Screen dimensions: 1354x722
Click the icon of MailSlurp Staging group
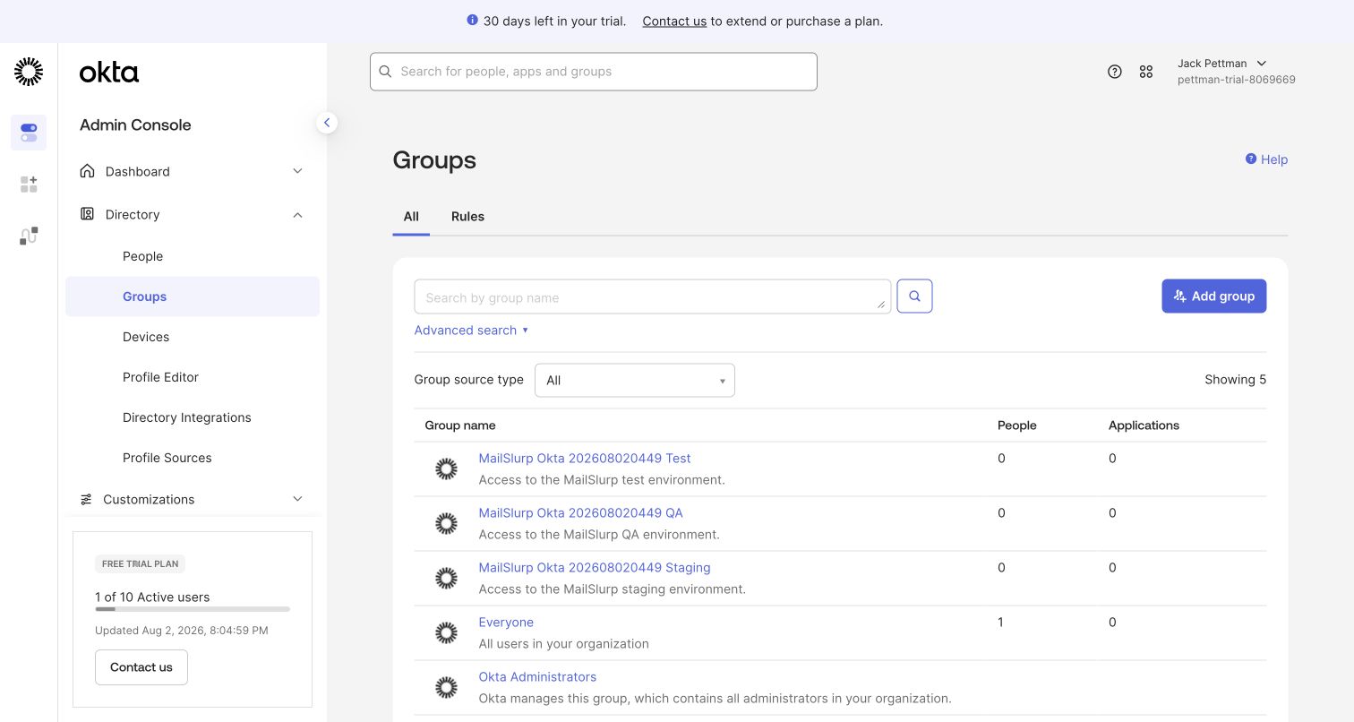446,578
